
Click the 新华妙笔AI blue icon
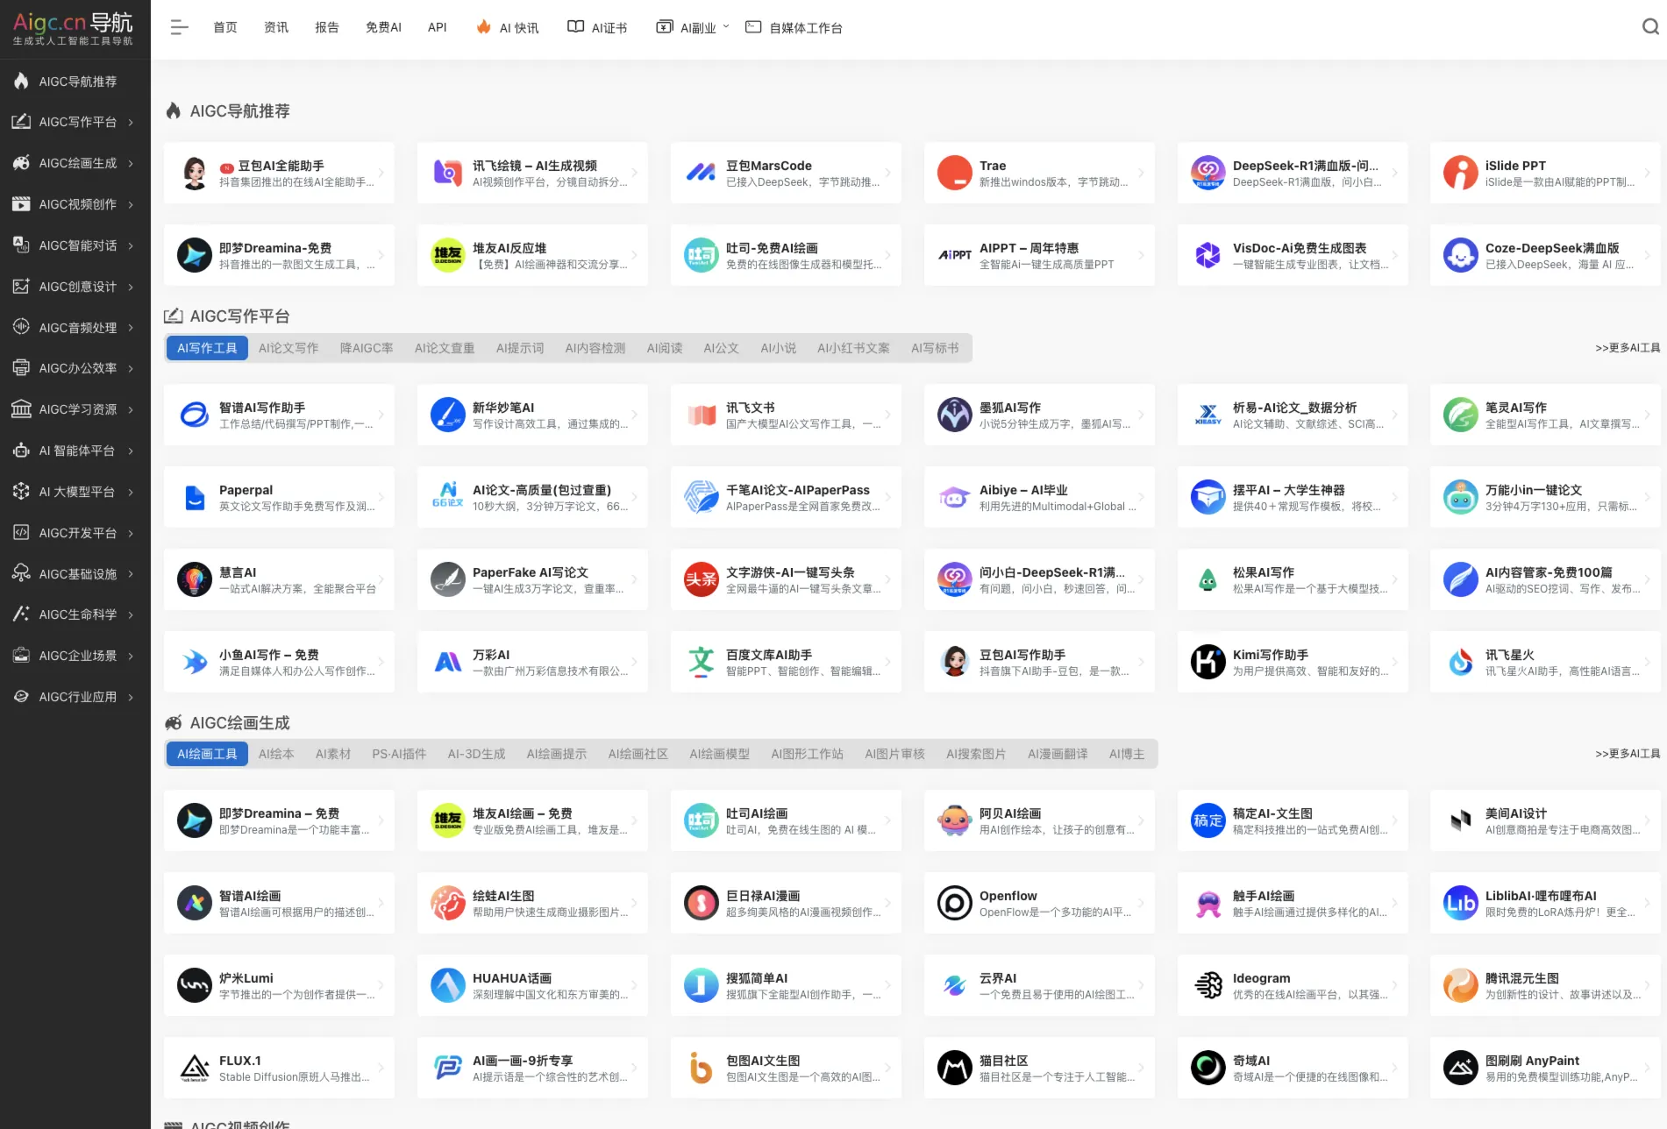[x=448, y=415]
